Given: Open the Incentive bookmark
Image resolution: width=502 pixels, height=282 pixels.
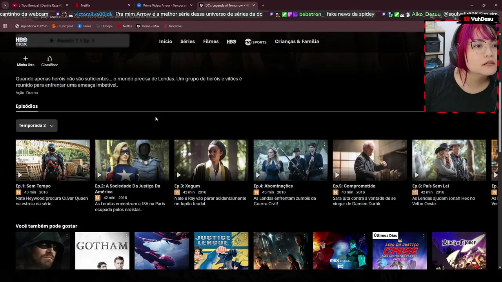Looking at the screenshot, I should (173, 26).
